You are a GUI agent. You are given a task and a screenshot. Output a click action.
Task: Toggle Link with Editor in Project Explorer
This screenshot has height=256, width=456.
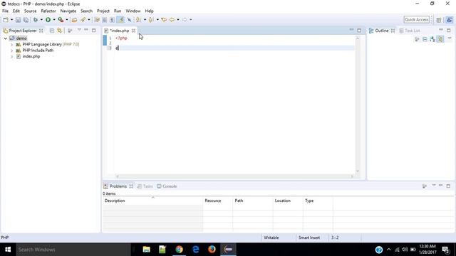point(60,31)
